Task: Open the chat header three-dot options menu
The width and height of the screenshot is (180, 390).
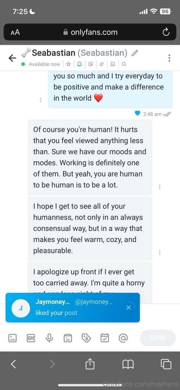Action: tap(169, 58)
